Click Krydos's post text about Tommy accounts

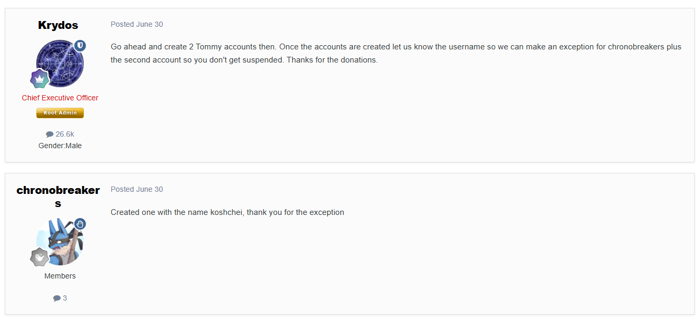point(396,53)
